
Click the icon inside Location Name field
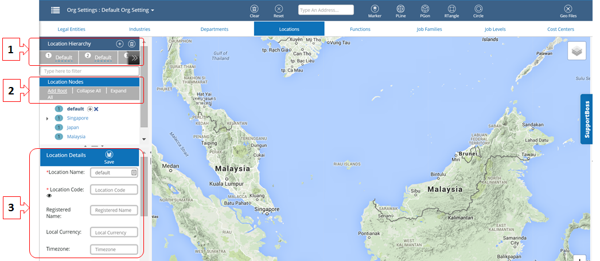[x=134, y=172]
